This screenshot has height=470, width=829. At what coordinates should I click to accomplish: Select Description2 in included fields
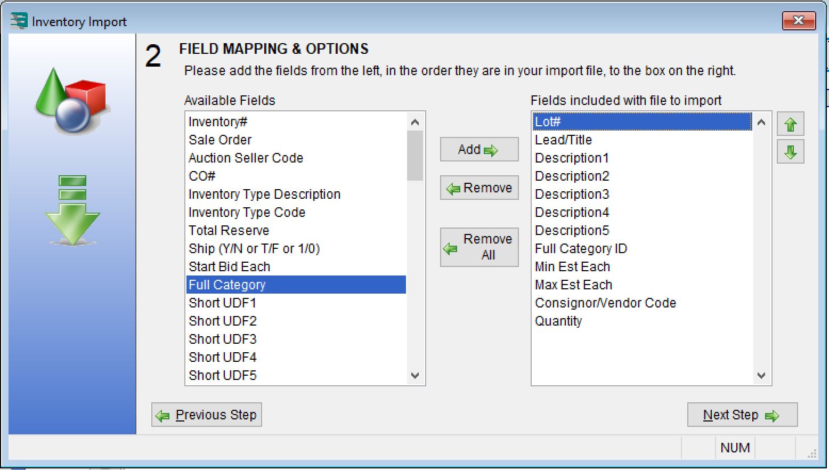point(643,176)
